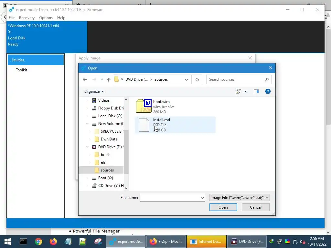Click the Windows PE image tile
331x248 pixels.
pos(47,37)
